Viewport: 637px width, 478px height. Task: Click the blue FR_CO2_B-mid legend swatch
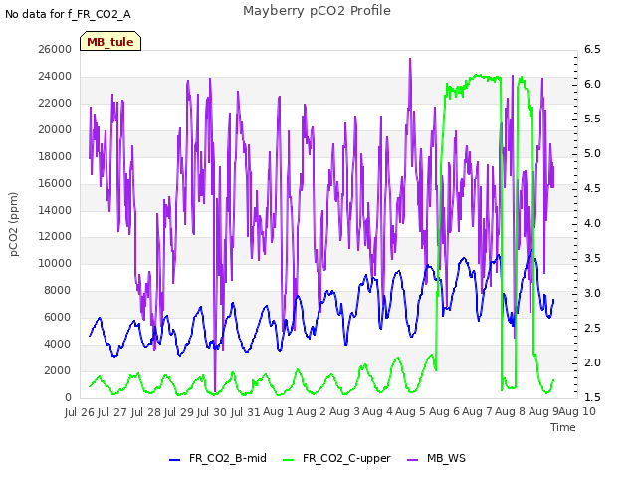175,460
